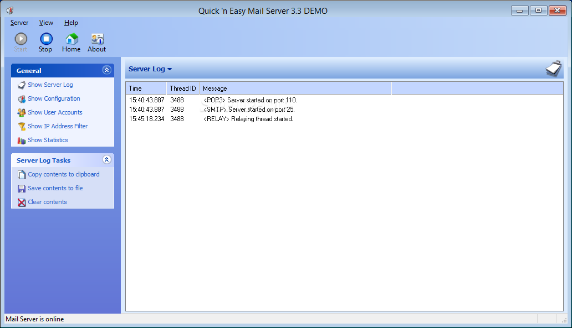Click the floppy disk save icon
The width and height of the screenshot is (572, 328).
pyautogui.click(x=22, y=189)
